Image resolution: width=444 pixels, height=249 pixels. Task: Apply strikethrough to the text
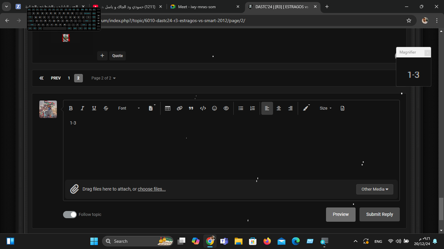pyautogui.click(x=106, y=108)
